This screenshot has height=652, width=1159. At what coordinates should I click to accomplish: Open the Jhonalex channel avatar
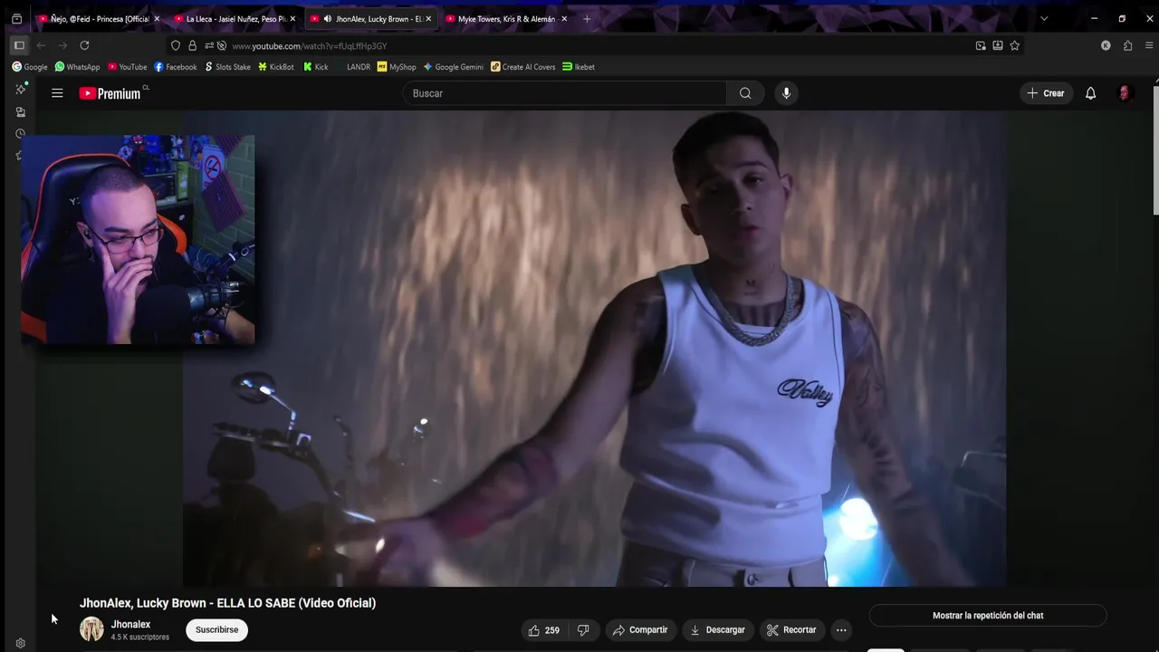[x=91, y=629]
